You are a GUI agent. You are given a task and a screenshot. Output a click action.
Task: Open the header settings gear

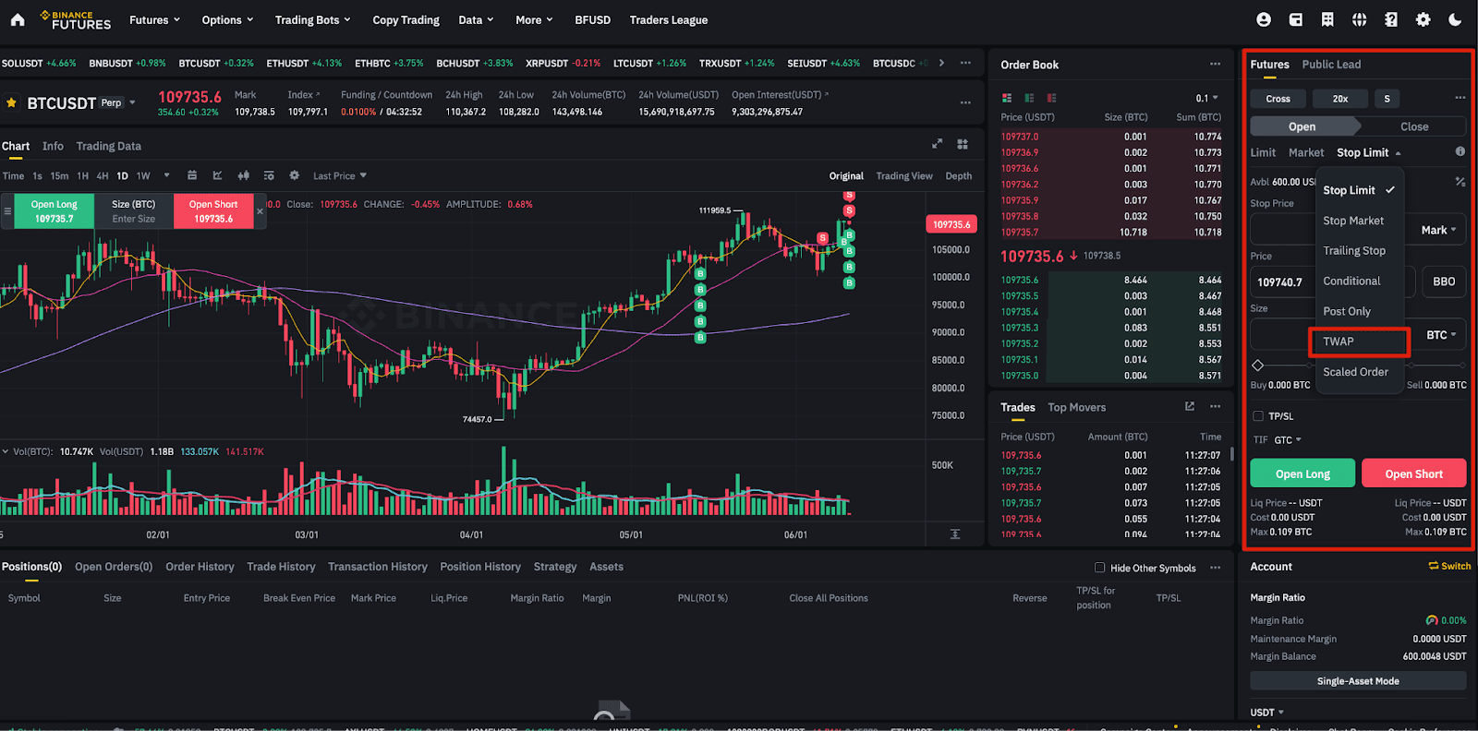click(1423, 19)
